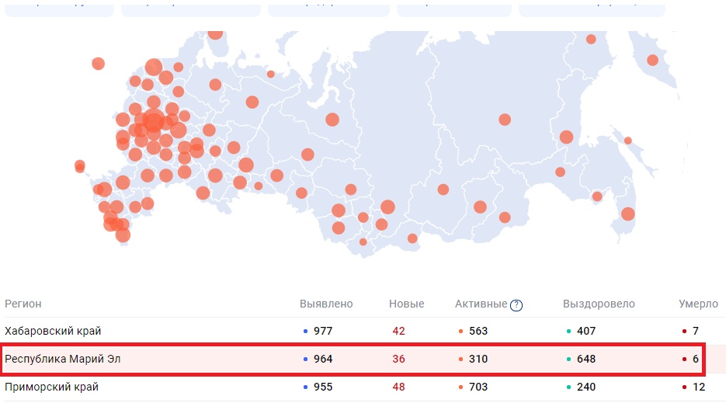The image size is (726, 410).
Task: Click deaths value 12 for Приморский край
Action: (x=698, y=387)
